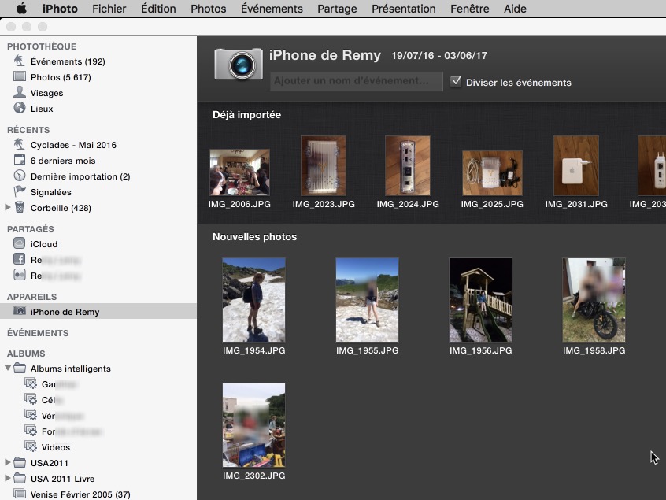Select 'Corbeille (428)' label

coord(61,208)
